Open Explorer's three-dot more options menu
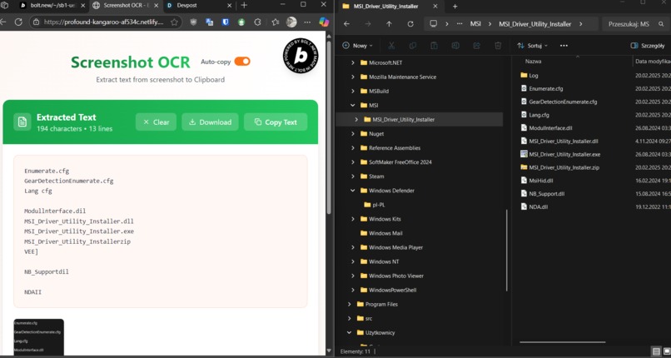 [x=564, y=45]
